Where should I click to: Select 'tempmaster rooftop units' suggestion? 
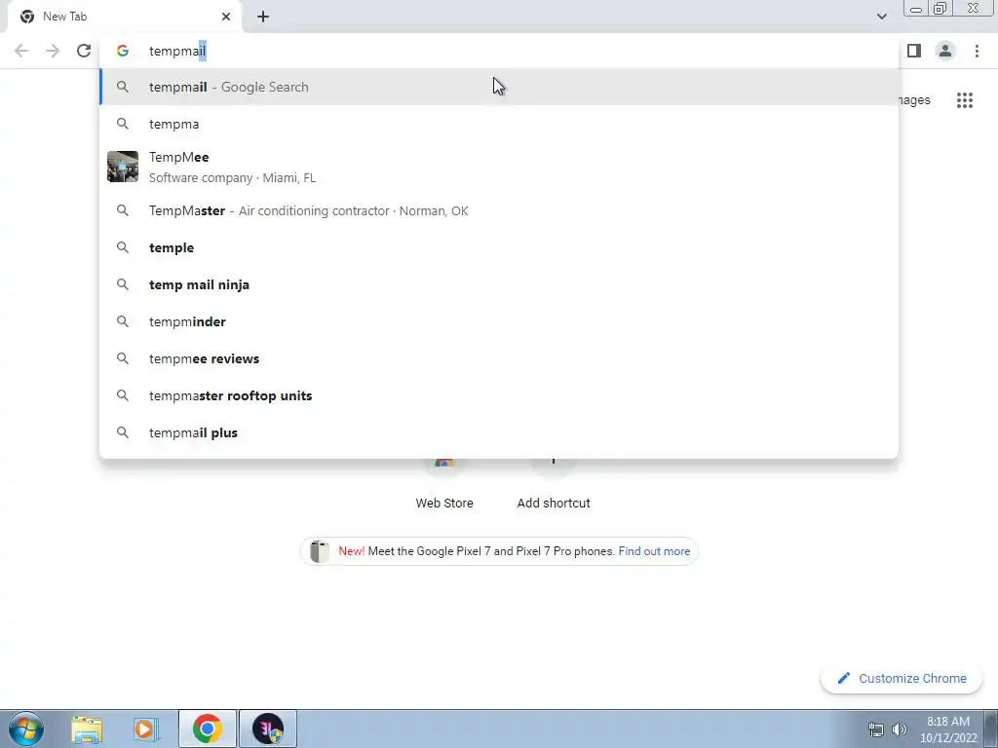tap(499, 395)
